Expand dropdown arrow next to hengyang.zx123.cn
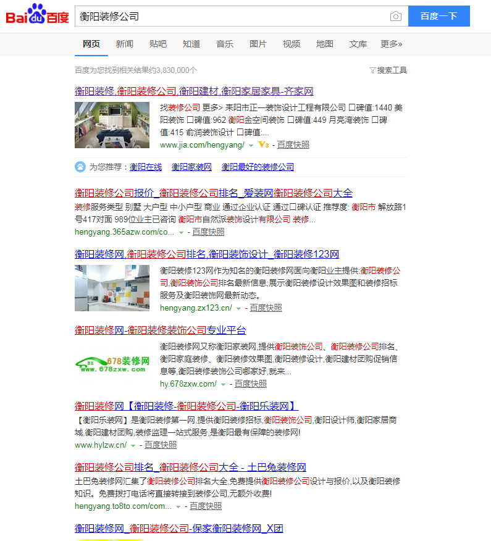 238,308
